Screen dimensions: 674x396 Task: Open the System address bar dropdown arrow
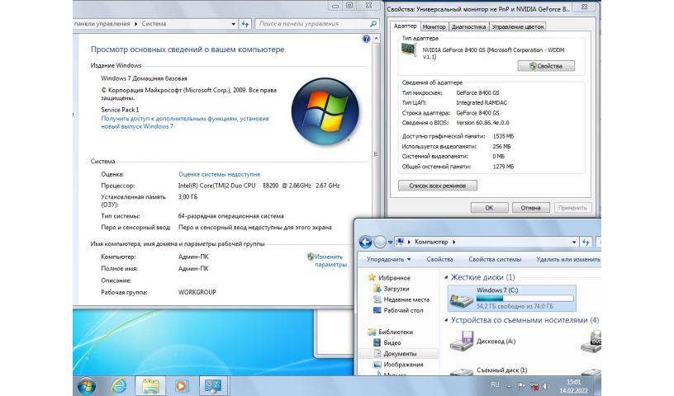click(x=234, y=24)
